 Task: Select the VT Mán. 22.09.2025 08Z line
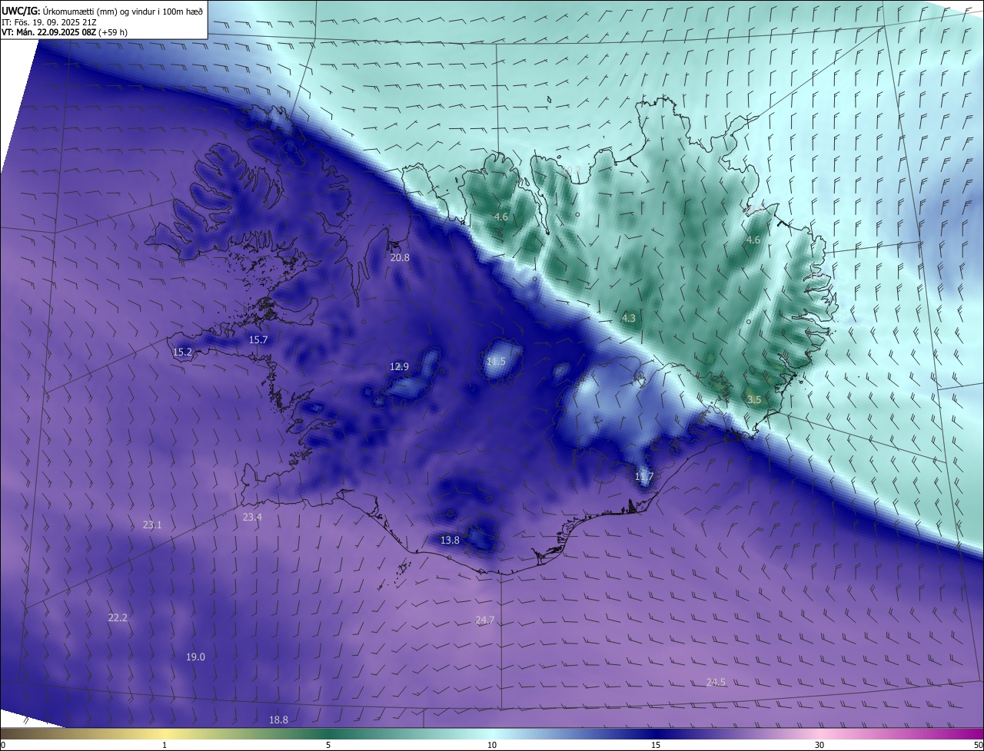pyautogui.click(x=64, y=33)
